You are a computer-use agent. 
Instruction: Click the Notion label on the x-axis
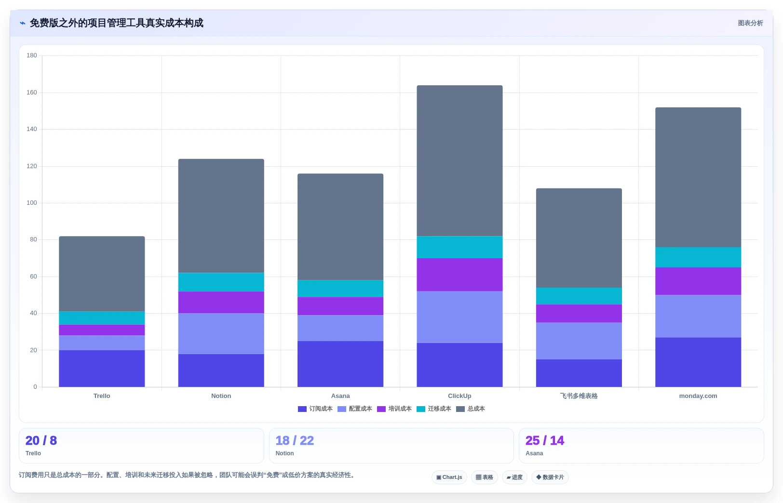click(x=221, y=396)
